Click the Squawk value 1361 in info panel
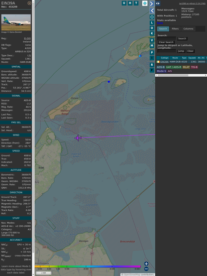 [x=28, y=59]
